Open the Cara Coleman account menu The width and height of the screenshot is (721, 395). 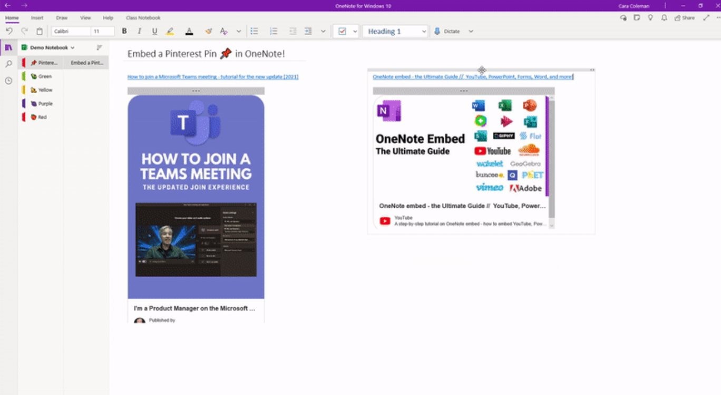point(634,6)
